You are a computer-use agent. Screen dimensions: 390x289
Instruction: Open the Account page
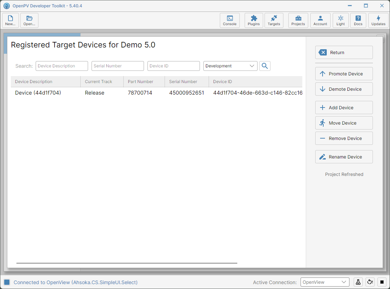point(320,20)
